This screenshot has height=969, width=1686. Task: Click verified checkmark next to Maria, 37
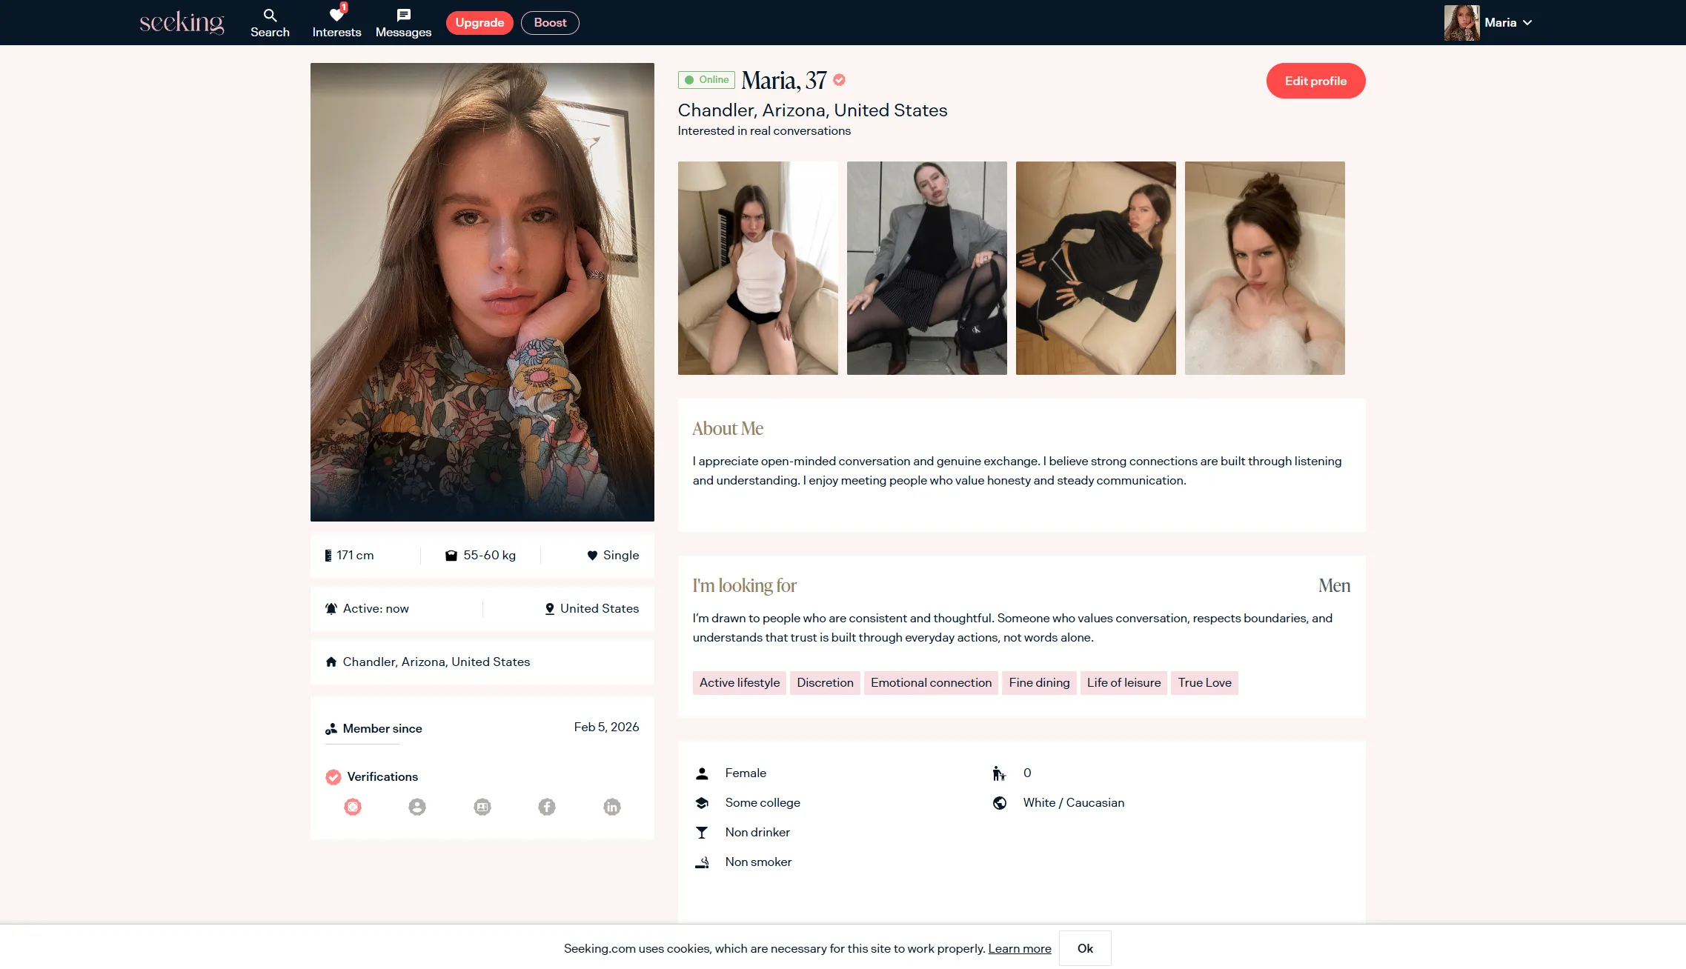coord(840,80)
